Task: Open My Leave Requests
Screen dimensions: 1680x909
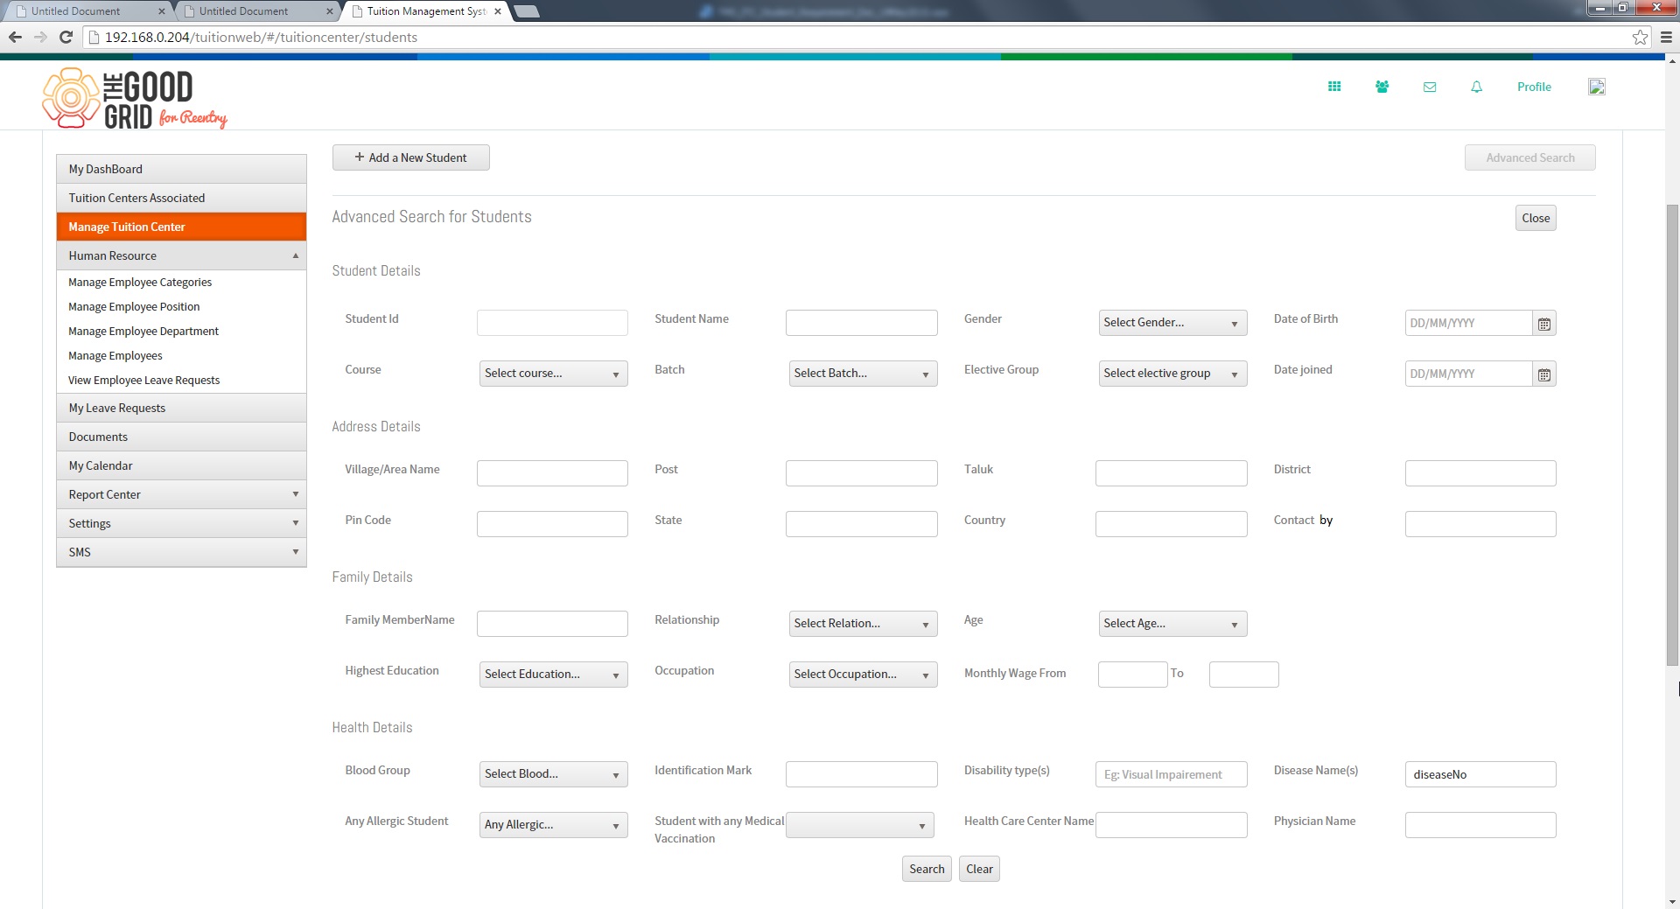Action: (x=181, y=408)
